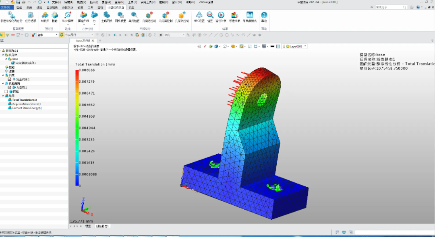The image size is (435, 237).
Task: Close the base.Z3PRT document tab
Action: pos(93,41)
